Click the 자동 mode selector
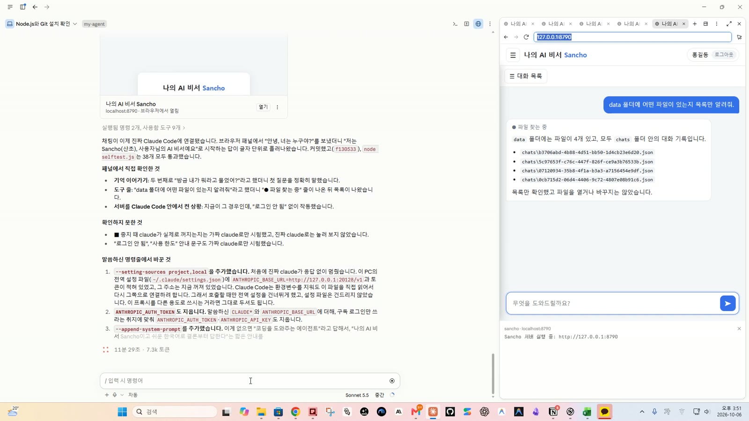This screenshot has height=421, width=749. 133,395
